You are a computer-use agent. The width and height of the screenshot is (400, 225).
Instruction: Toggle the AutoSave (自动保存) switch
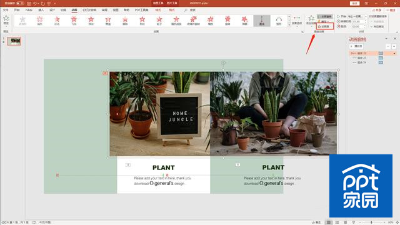(x=20, y=3)
